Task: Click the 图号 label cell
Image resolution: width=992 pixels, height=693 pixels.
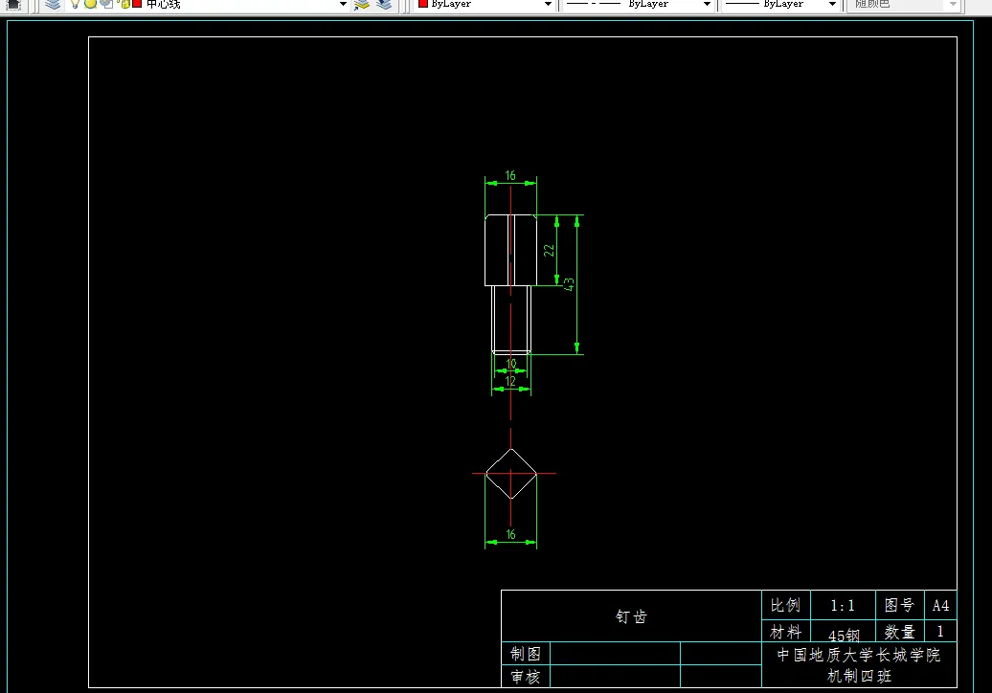Action: pos(900,606)
